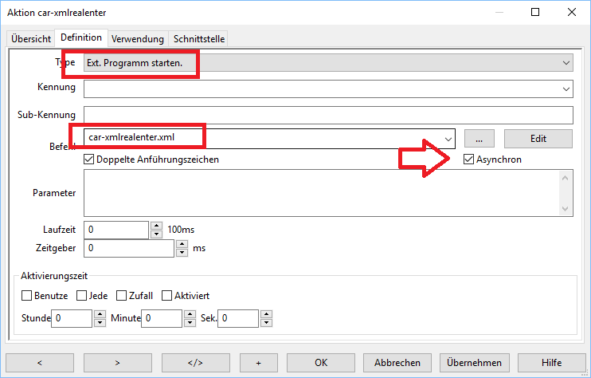The height and width of the screenshot is (378, 591).
Task: Expand the Befehl combo box arrow
Action: click(x=448, y=138)
